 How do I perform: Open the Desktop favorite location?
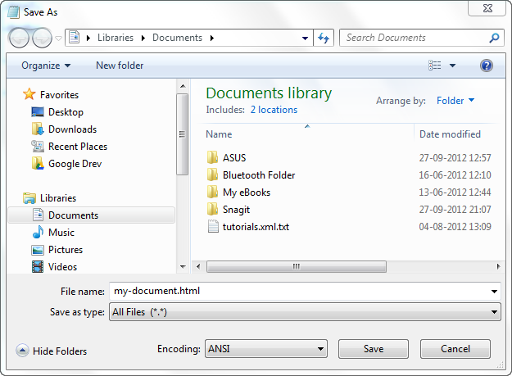tap(65, 112)
